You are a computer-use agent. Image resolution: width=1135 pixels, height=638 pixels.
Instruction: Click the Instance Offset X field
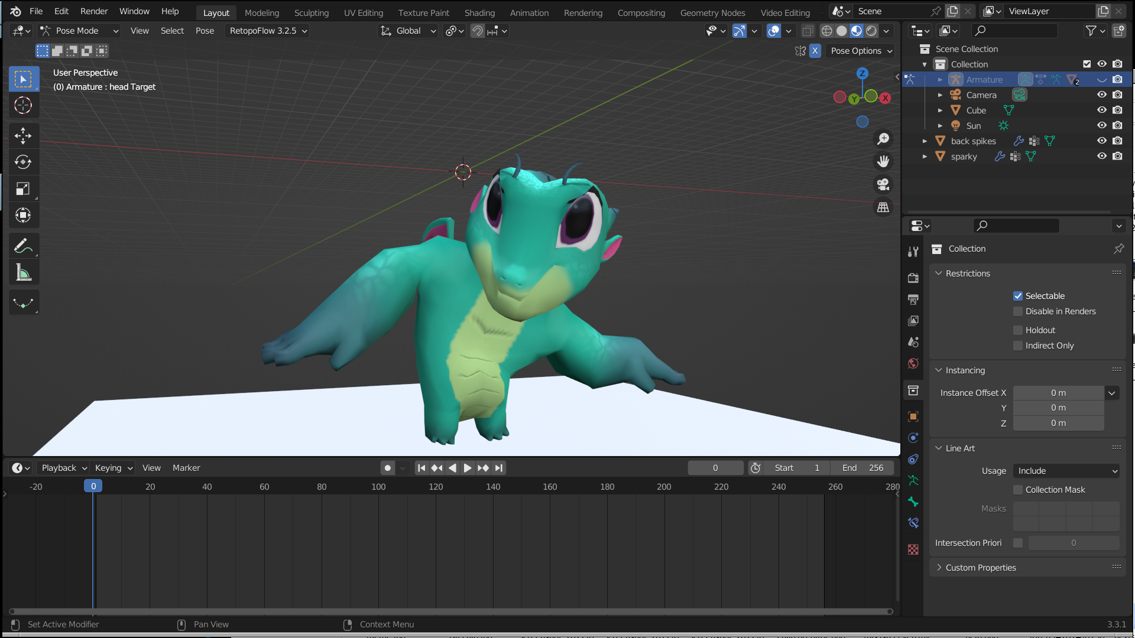[x=1058, y=393]
